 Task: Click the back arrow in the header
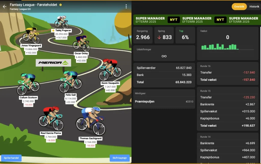click(x=4, y=6)
